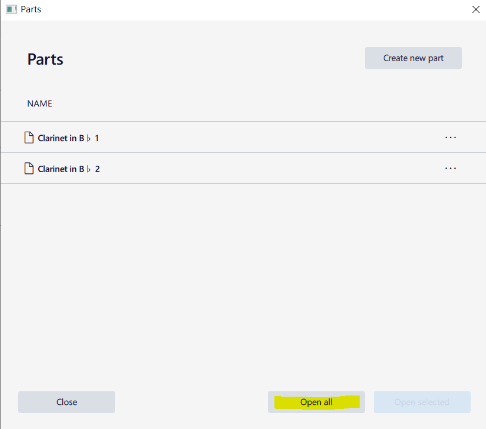486x429 pixels.
Task: Click the Parts title in the title bar
Action: [31, 9]
